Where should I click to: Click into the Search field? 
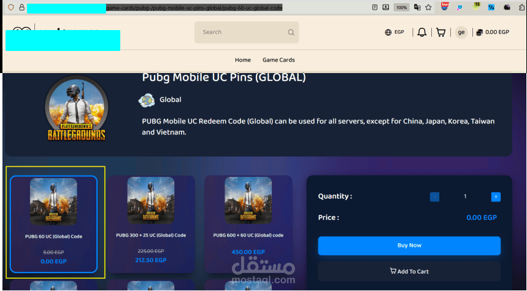[x=247, y=33]
